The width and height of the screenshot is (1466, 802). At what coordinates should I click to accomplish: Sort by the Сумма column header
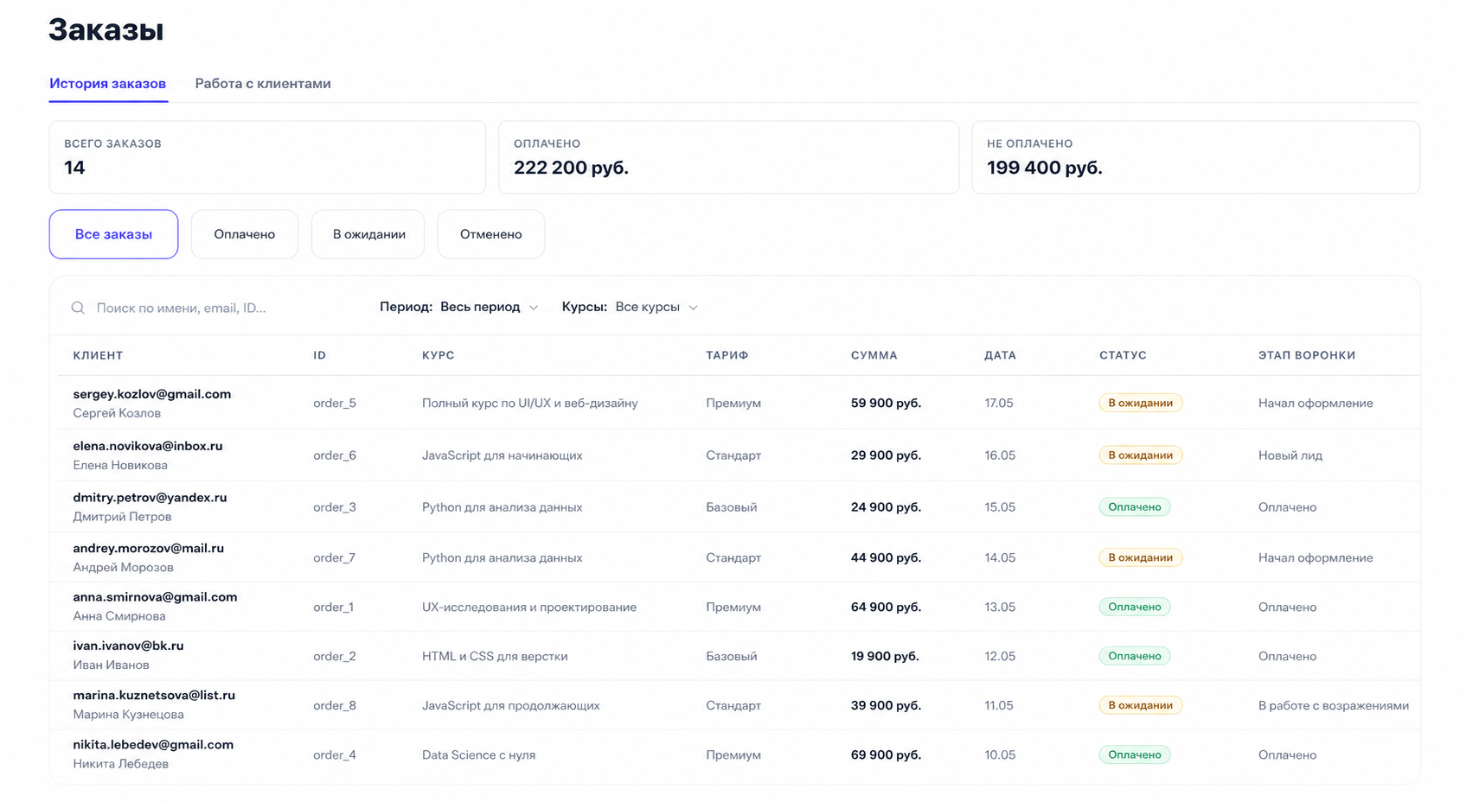pos(874,355)
